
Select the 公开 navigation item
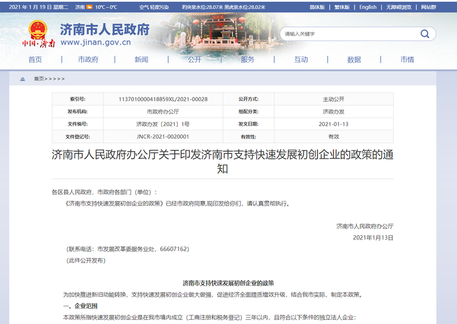coord(194,60)
